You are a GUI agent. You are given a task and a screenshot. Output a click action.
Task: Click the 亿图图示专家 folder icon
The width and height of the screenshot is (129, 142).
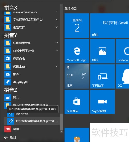(8, 43)
